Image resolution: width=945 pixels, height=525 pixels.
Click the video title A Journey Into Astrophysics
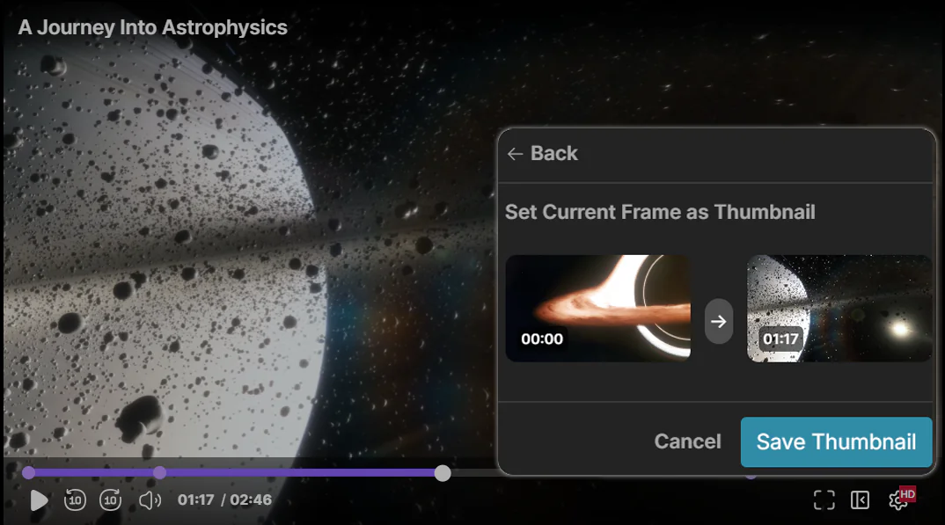[x=152, y=27]
